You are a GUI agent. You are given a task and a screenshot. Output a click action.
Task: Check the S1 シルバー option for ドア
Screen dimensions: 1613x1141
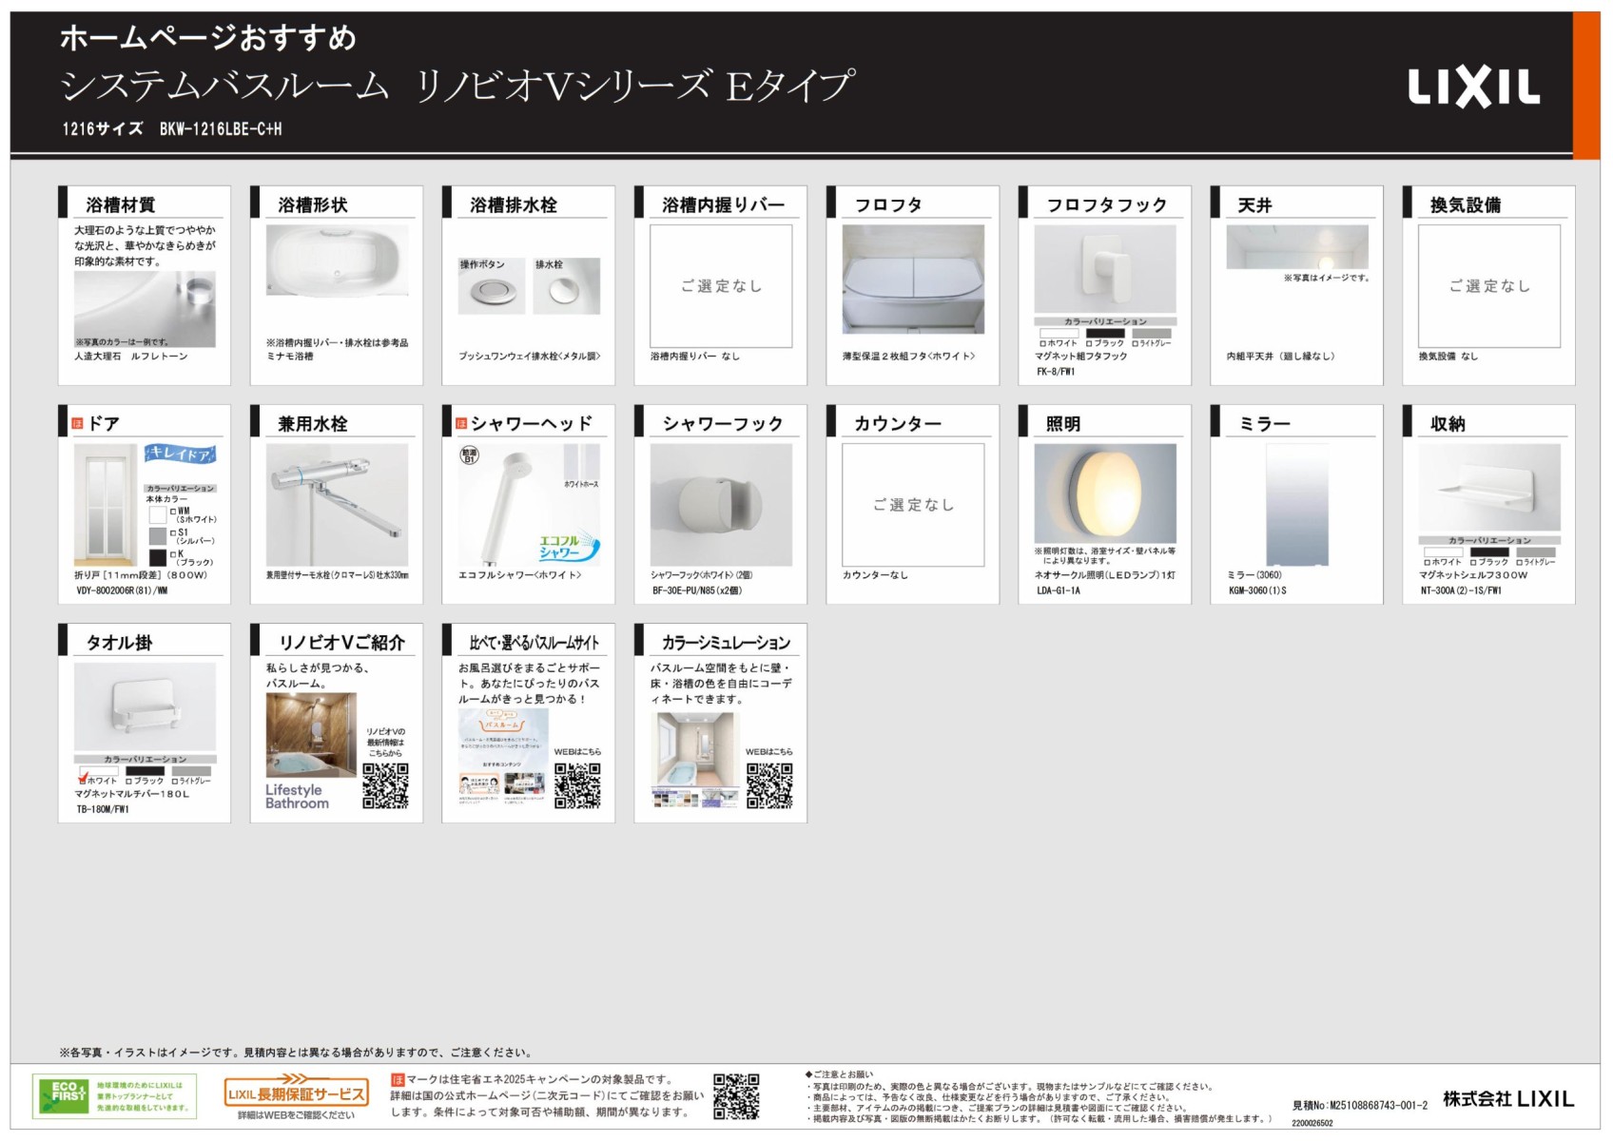pyautogui.click(x=173, y=532)
